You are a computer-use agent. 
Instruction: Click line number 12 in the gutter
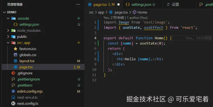(94, 80)
